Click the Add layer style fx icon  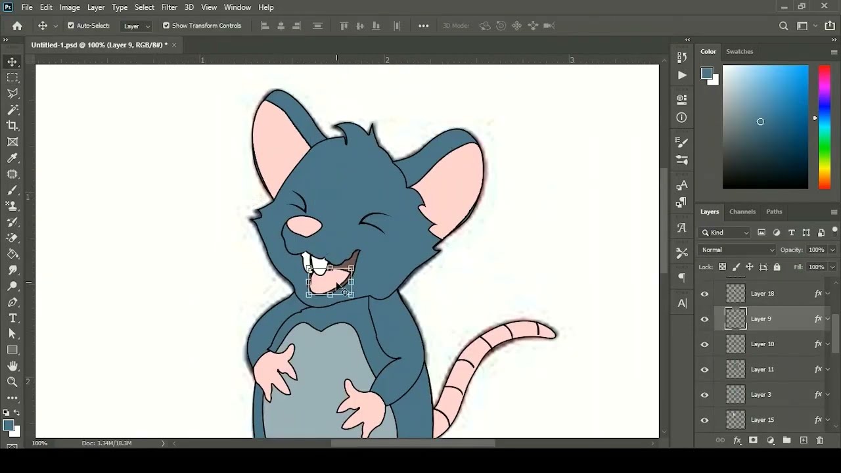point(737,440)
